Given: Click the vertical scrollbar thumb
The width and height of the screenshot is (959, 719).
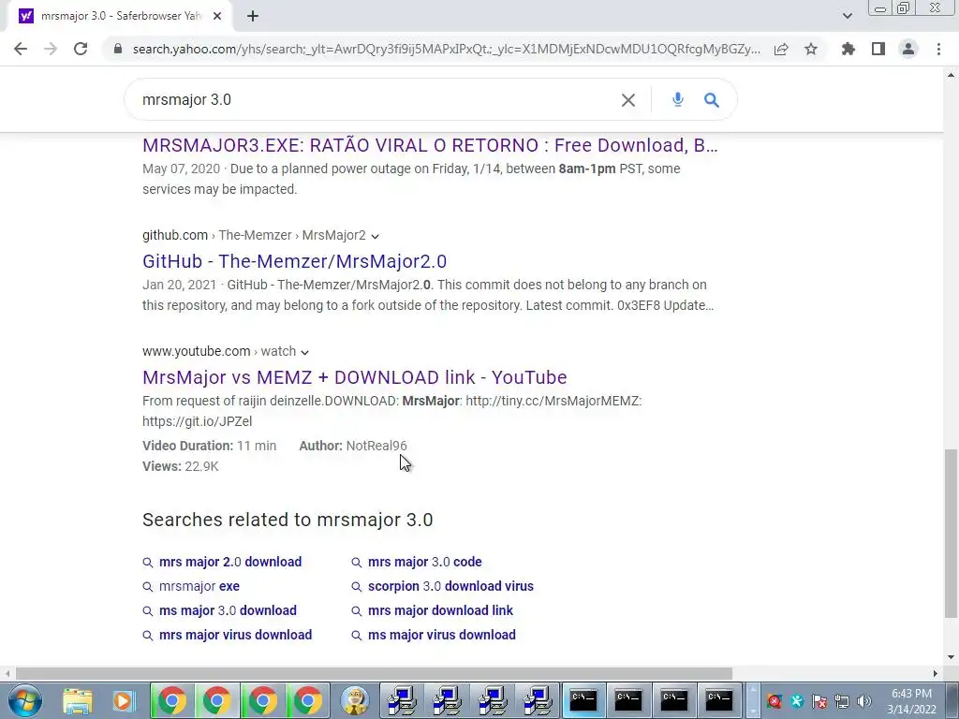Looking at the screenshot, I should pyautogui.click(x=951, y=533).
